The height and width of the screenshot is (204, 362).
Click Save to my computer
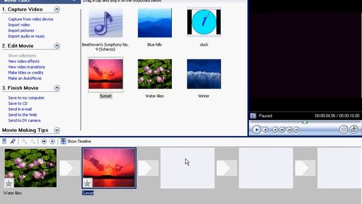(26, 98)
